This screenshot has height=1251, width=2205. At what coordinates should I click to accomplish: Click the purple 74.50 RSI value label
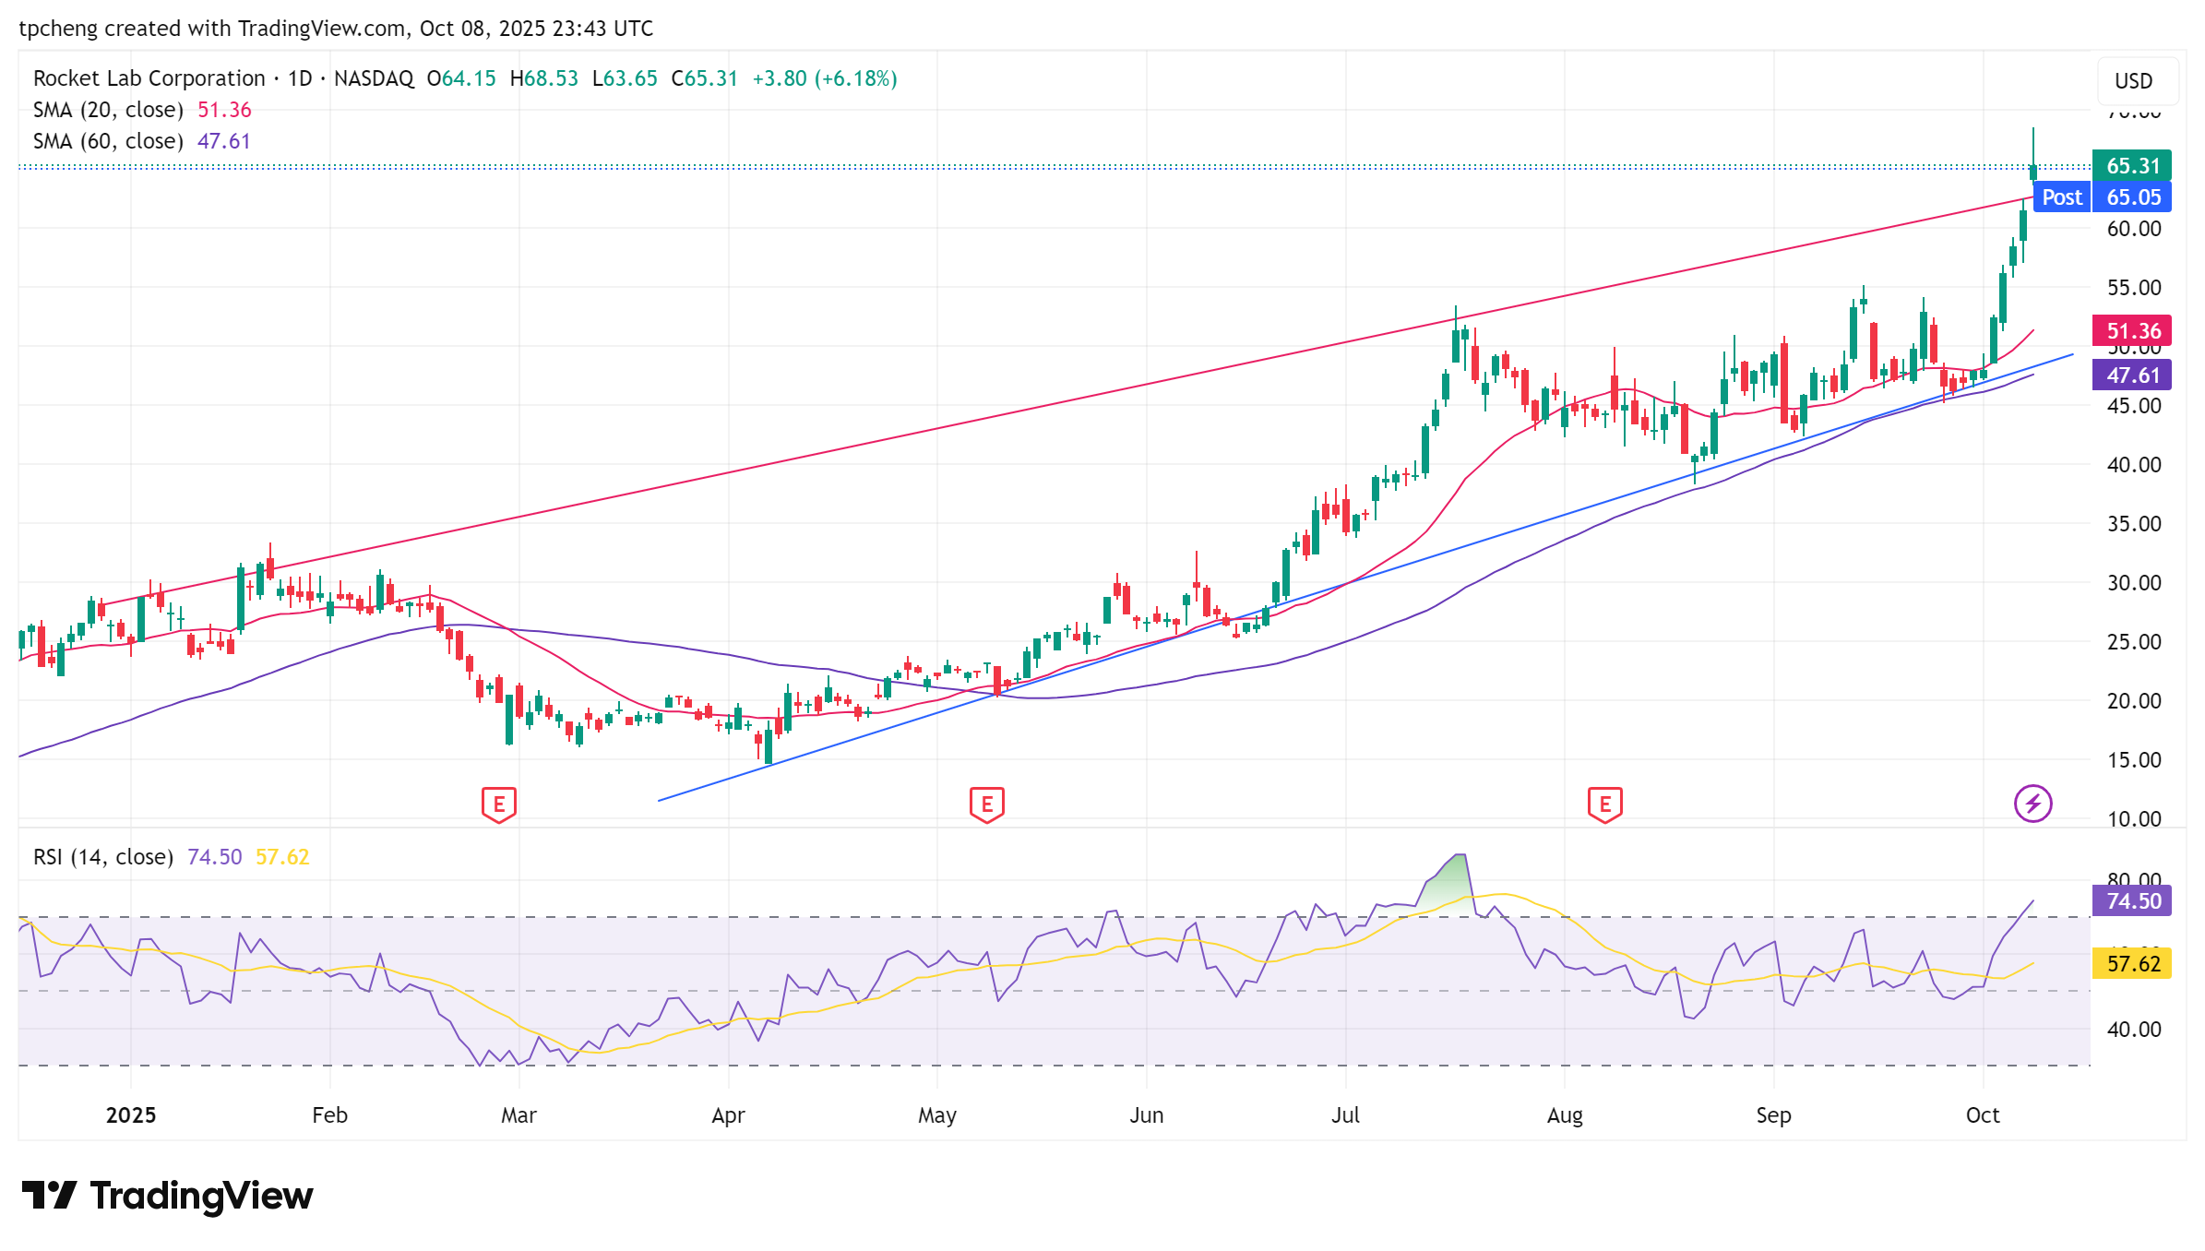(2132, 901)
